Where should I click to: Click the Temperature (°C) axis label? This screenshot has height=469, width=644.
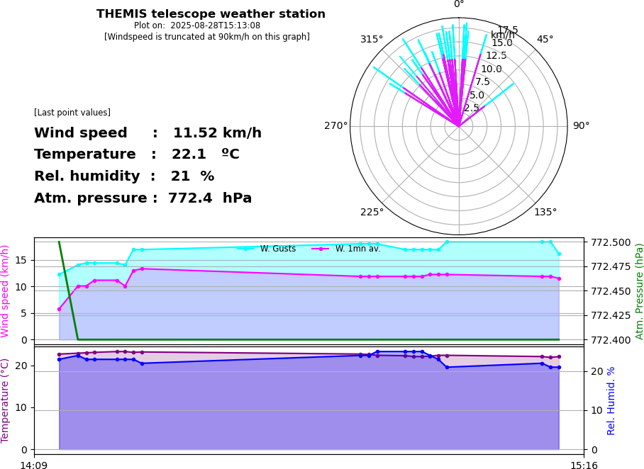6,400
